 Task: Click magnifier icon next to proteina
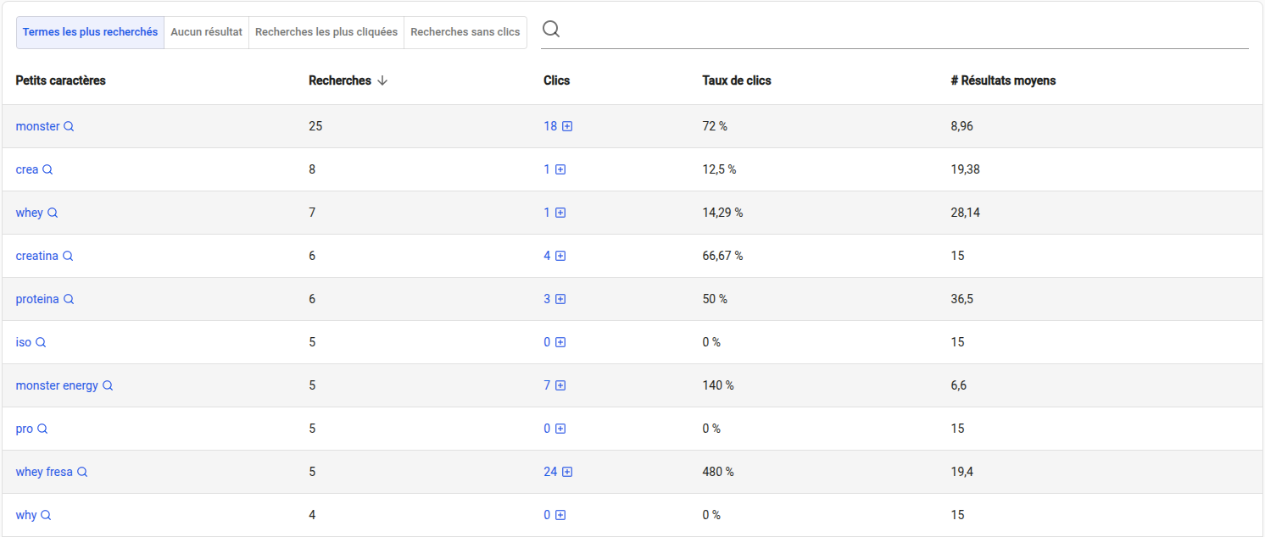click(x=69, y=299)
